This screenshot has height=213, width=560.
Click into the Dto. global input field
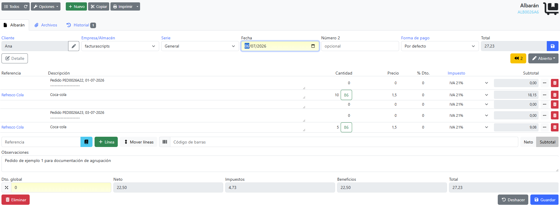tap(61, 187)
